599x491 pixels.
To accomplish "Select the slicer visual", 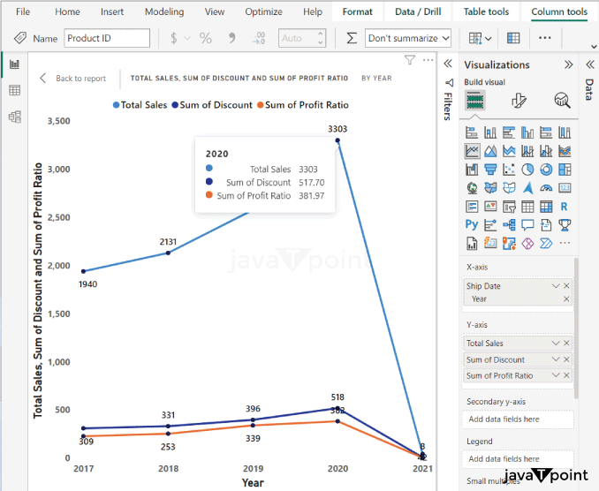I will 509,207.
